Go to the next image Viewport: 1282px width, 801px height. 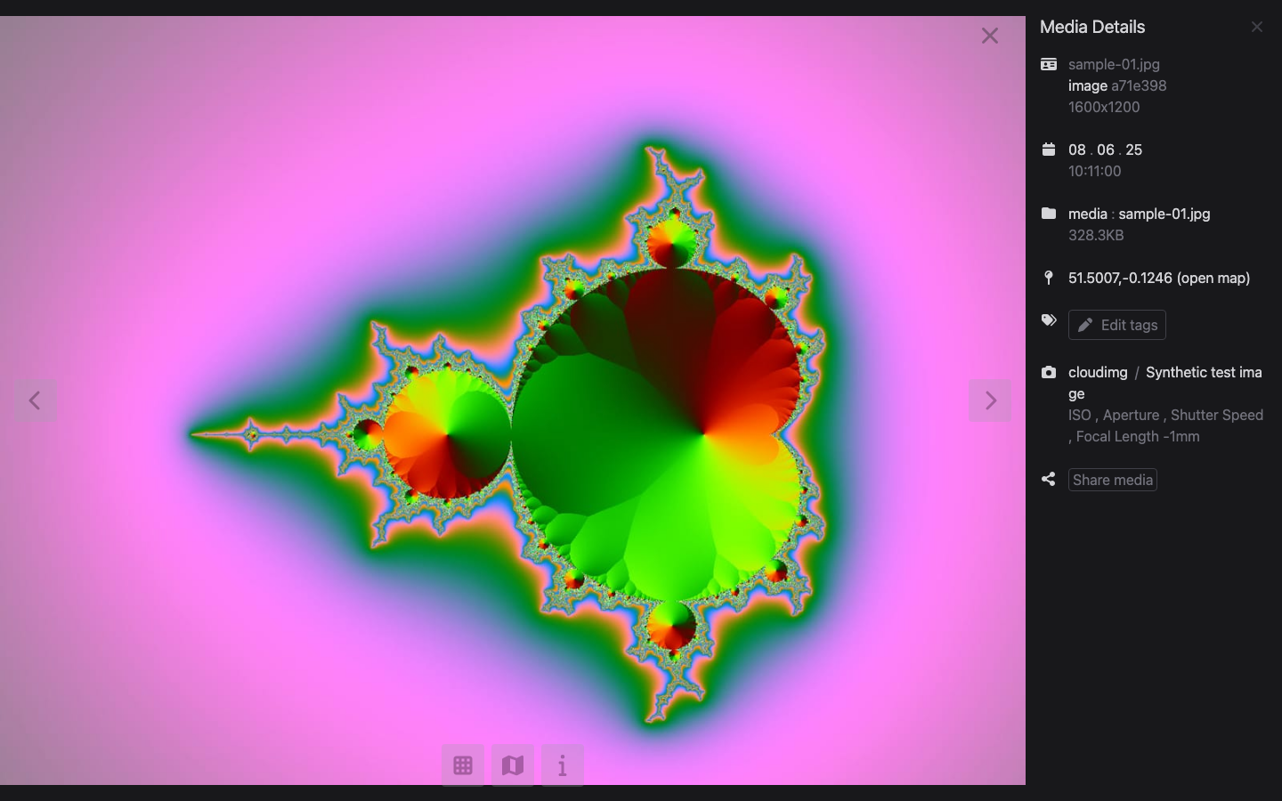990,400
